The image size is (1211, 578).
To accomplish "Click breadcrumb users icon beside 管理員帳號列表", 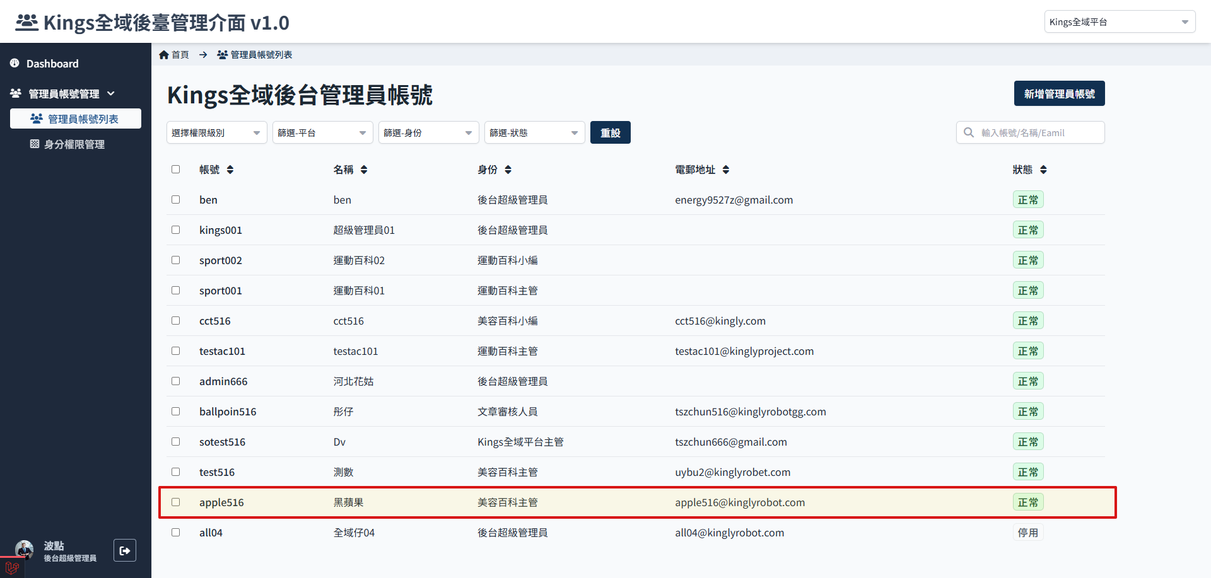I will coord(223,55).
